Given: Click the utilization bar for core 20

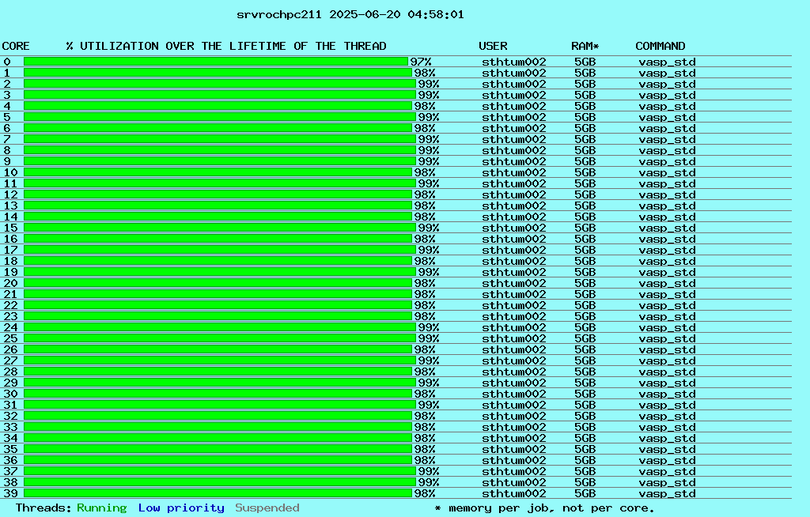Looking at the screenshot, I should point(218,283).
